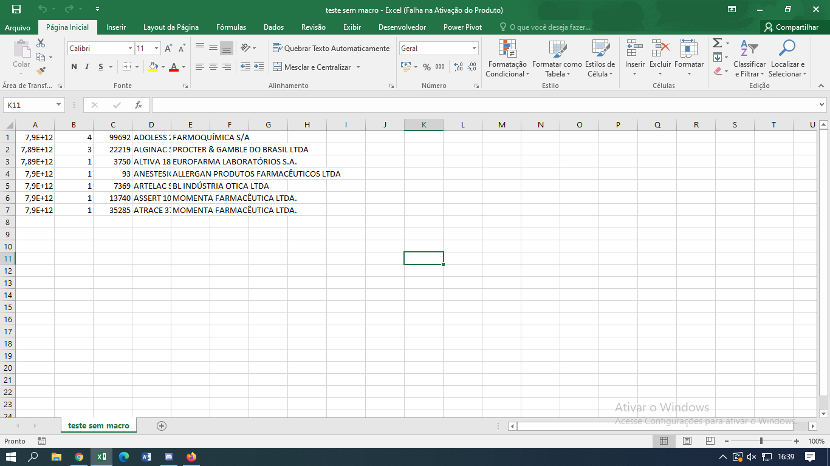Image resolution: width=830 pixels, height=466 pixels.
Task: Open the font size dropdown showing 11
Action: pyautogui.click(x=157, y=48)
